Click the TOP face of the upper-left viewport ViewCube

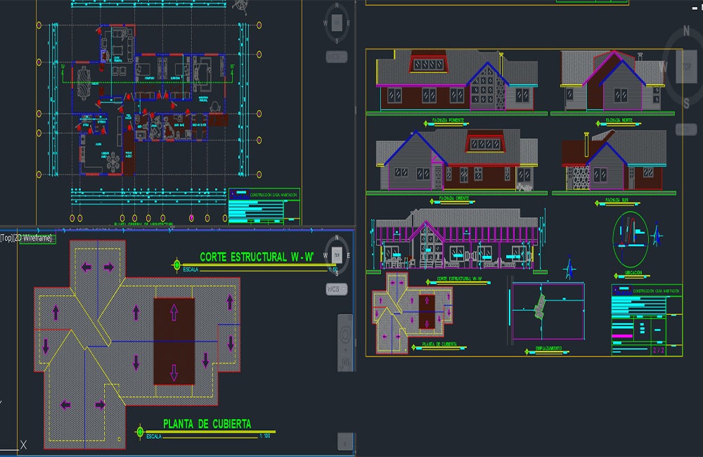[337, 23]
